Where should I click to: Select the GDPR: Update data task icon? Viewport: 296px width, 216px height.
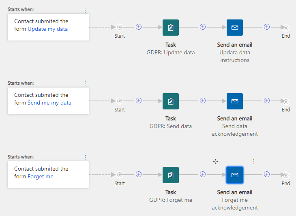click(x=171, y=28)
